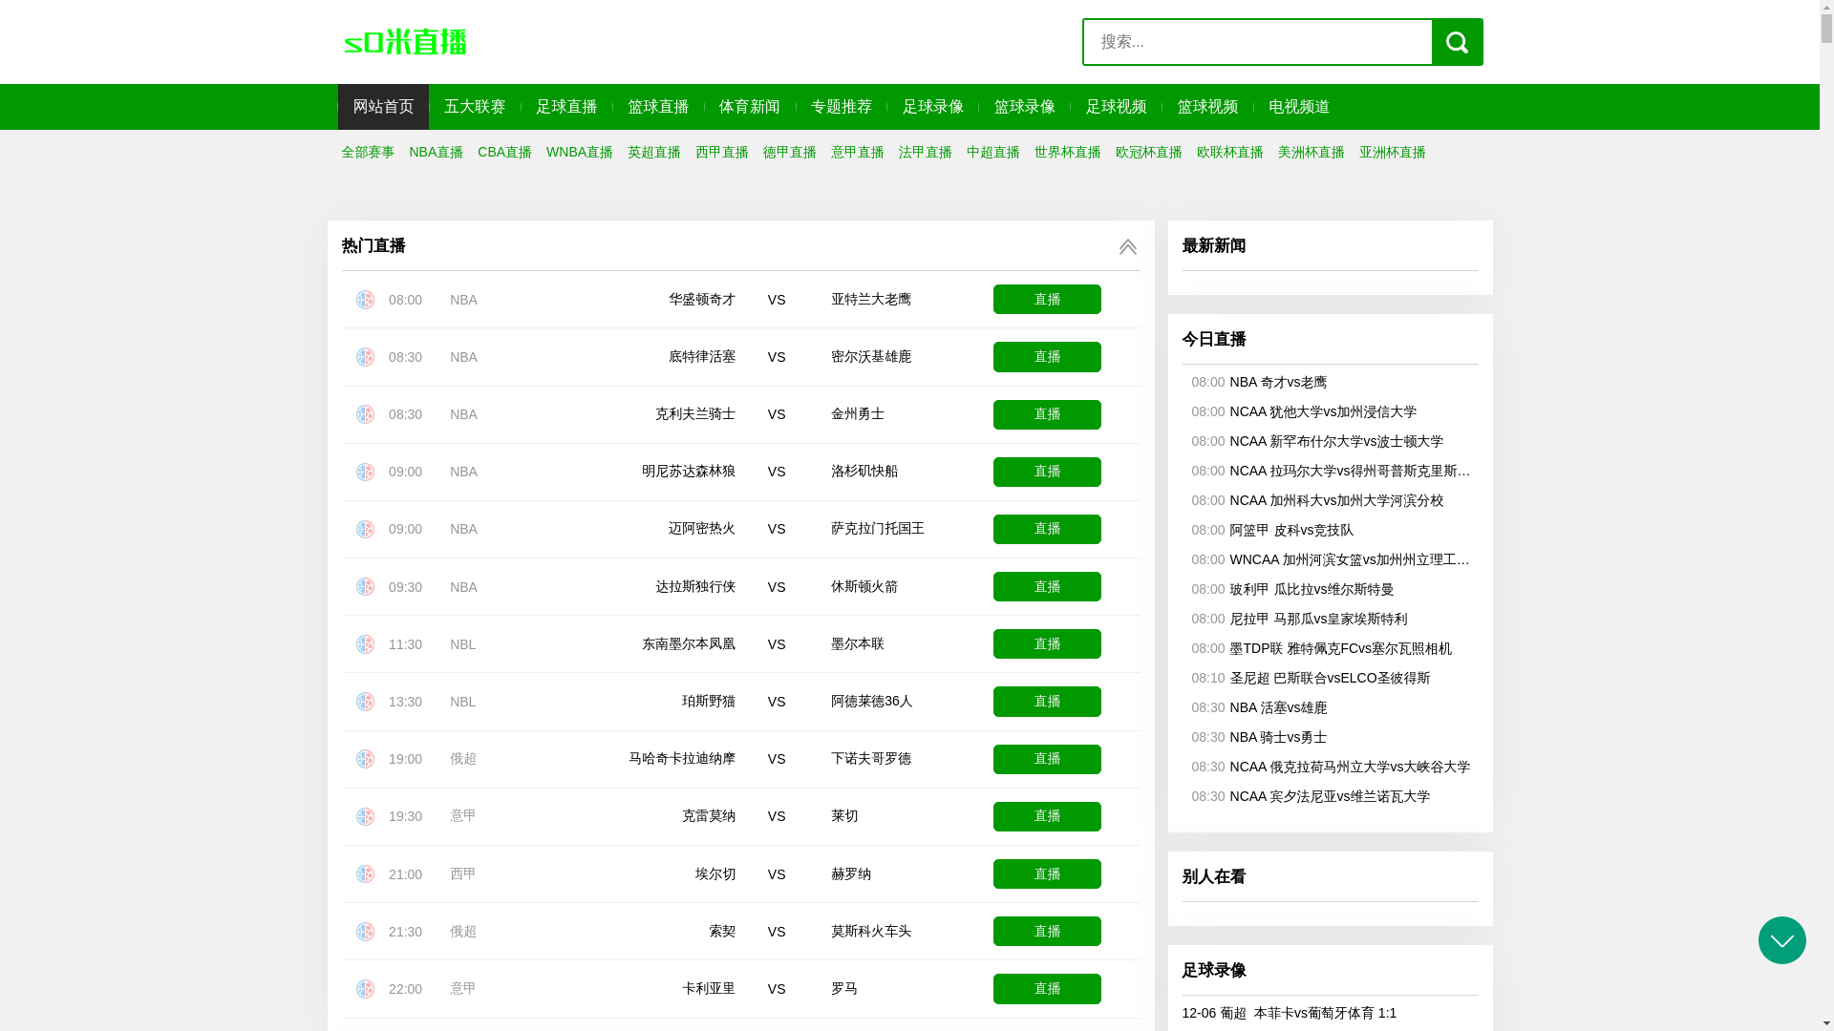Click the ball icon in the 克雷莫纳 row
Viewport: 1834px width, 1031px height.
click(365, 816)
